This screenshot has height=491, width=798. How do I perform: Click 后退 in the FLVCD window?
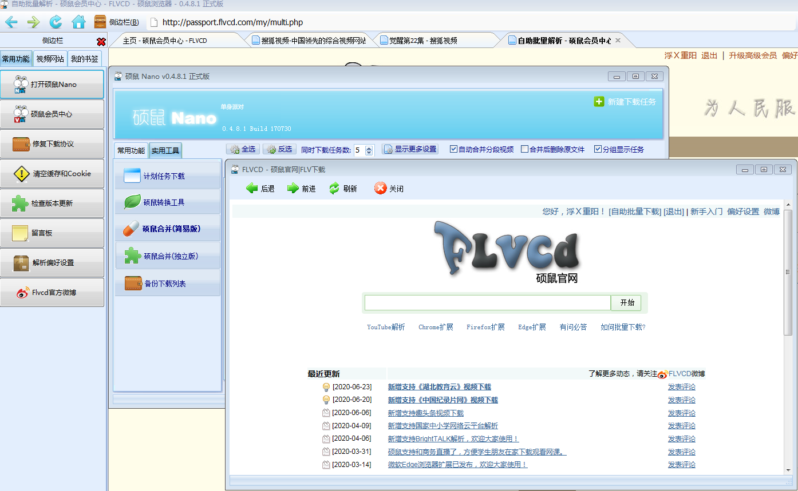point(260,188)
